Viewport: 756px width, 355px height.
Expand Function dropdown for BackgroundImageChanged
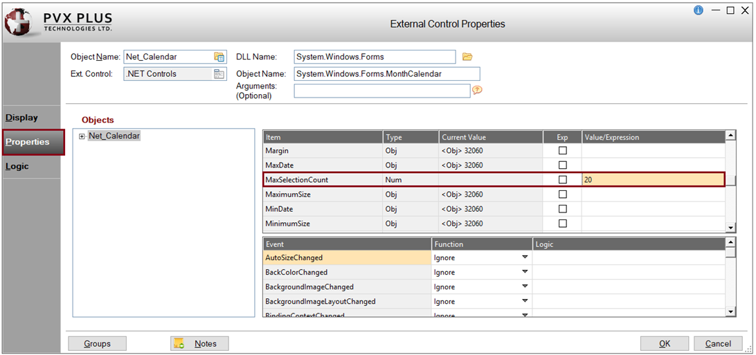point(525,286)
